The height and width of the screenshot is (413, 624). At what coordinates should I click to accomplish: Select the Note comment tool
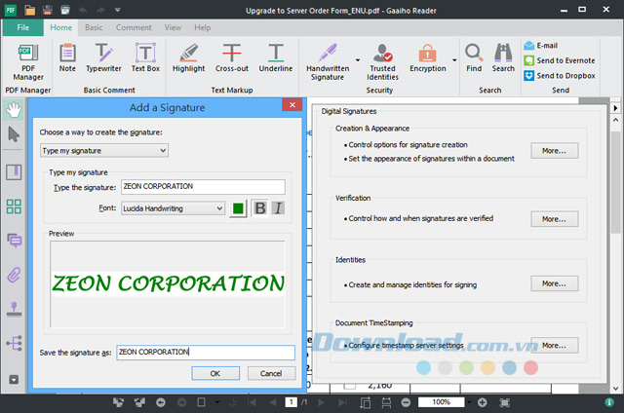(67, 58)
